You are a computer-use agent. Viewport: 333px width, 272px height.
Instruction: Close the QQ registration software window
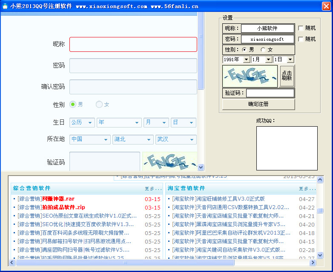[x=326, y=6]
